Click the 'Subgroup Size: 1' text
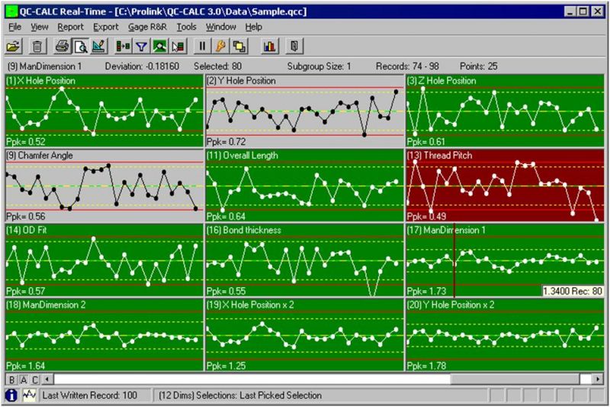The width and height of the screenshot is (610, 407). tap(319, 66)
